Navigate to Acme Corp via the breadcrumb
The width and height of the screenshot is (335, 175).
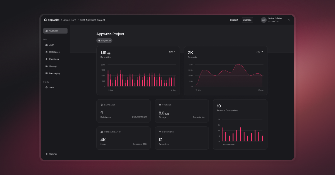pos(69,20)
